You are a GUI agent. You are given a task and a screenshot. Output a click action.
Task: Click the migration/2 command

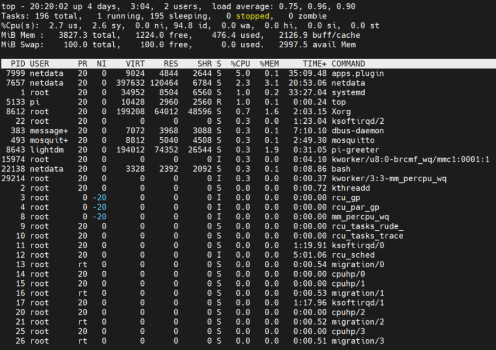[x=358, y=322]
